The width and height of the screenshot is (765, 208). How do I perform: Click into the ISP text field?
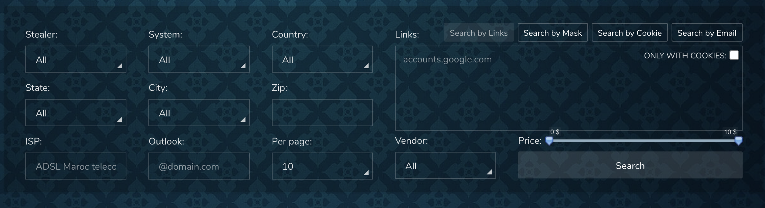pyautogui.click(x=75, y=166)
